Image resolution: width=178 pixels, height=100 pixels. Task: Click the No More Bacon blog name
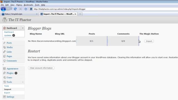(x=36, y=41)
